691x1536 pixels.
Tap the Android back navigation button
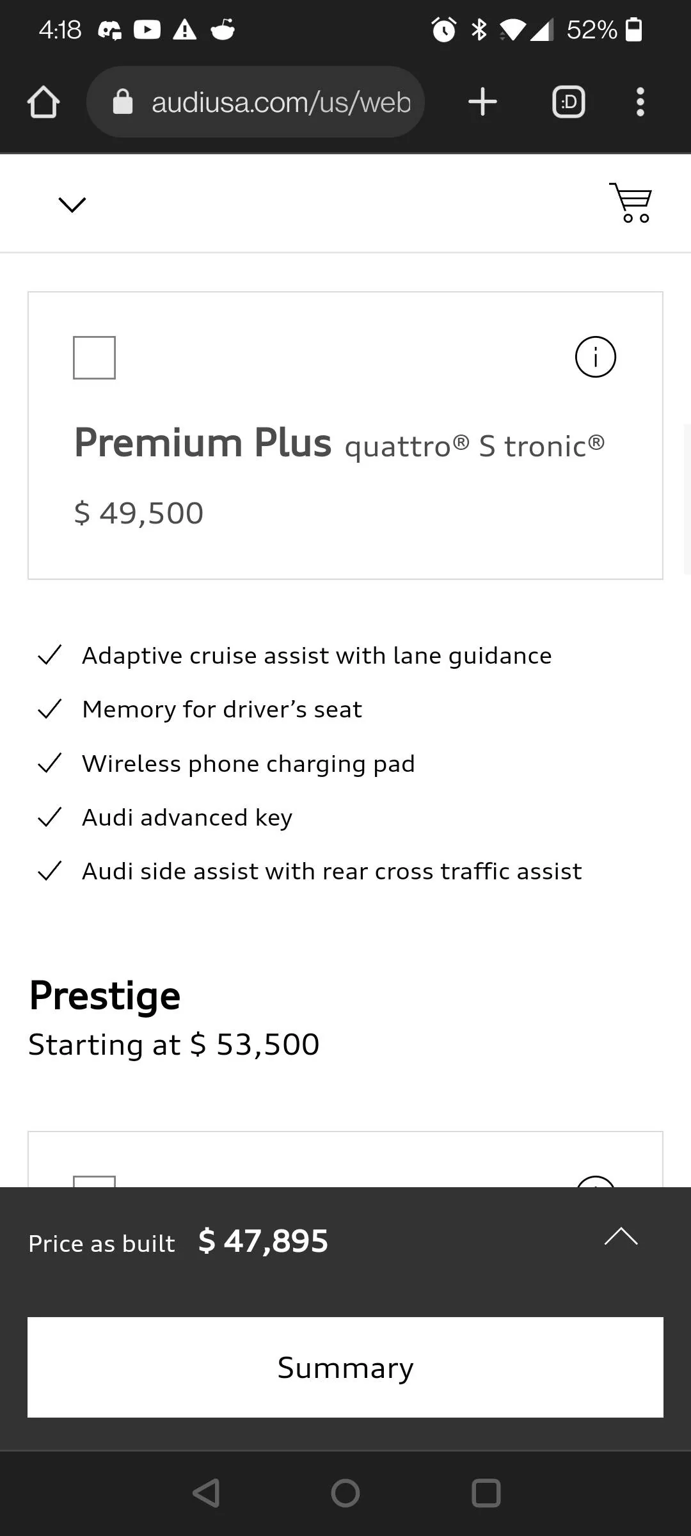(206, 1493)
